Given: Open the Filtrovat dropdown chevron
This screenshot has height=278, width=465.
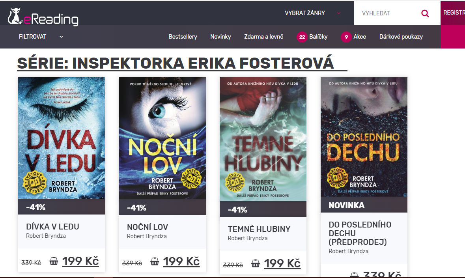Looking at the screenshot, I should 61,37.
